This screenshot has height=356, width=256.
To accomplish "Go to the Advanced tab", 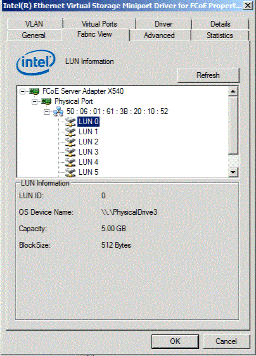I will pos(159,35).
